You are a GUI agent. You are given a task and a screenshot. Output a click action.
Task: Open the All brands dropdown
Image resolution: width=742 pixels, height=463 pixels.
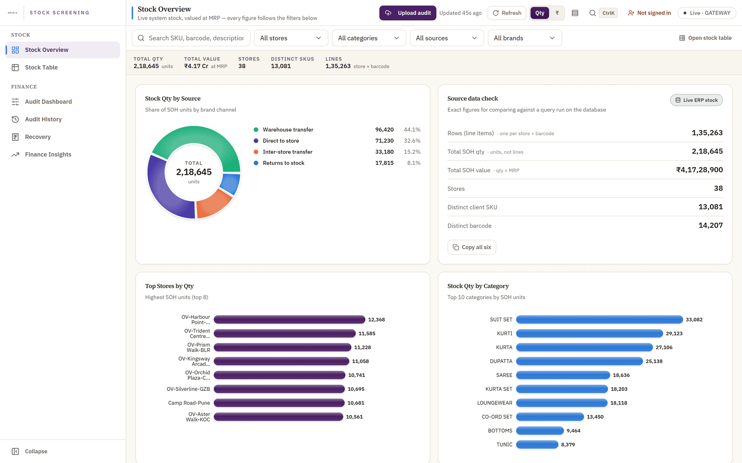point(525,38)
